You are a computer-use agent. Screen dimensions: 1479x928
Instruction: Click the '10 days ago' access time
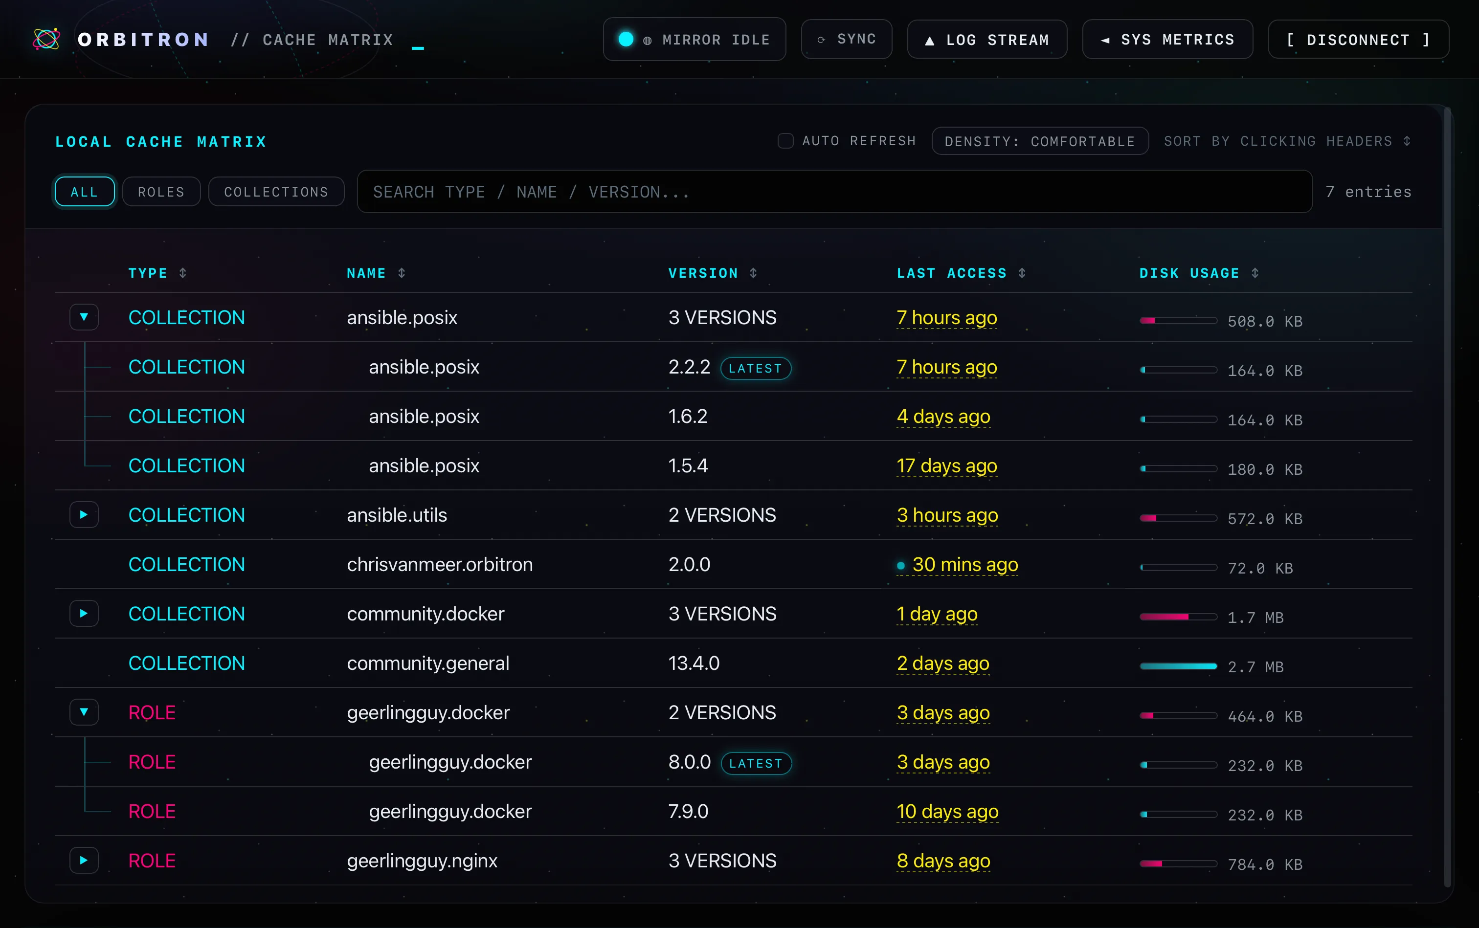[947, 811]
